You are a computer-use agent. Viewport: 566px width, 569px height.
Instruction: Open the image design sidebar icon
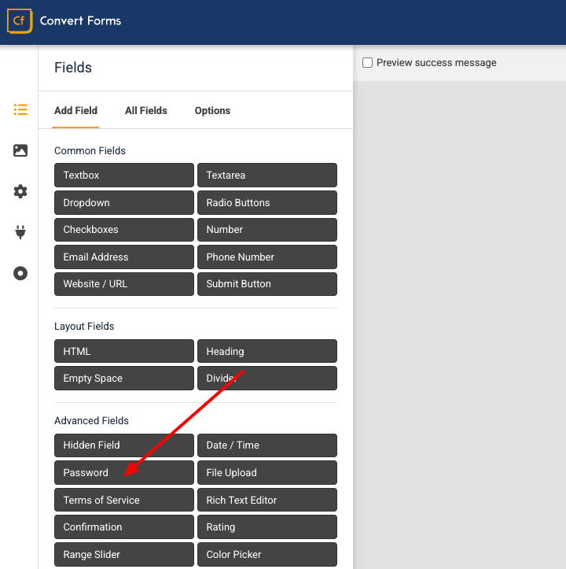(x=20, y=150)
